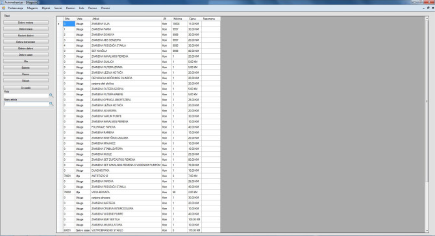Select the POLIRANJE FAROVA cell
Screen dimensions: 435x236
[x=126, y=127]
